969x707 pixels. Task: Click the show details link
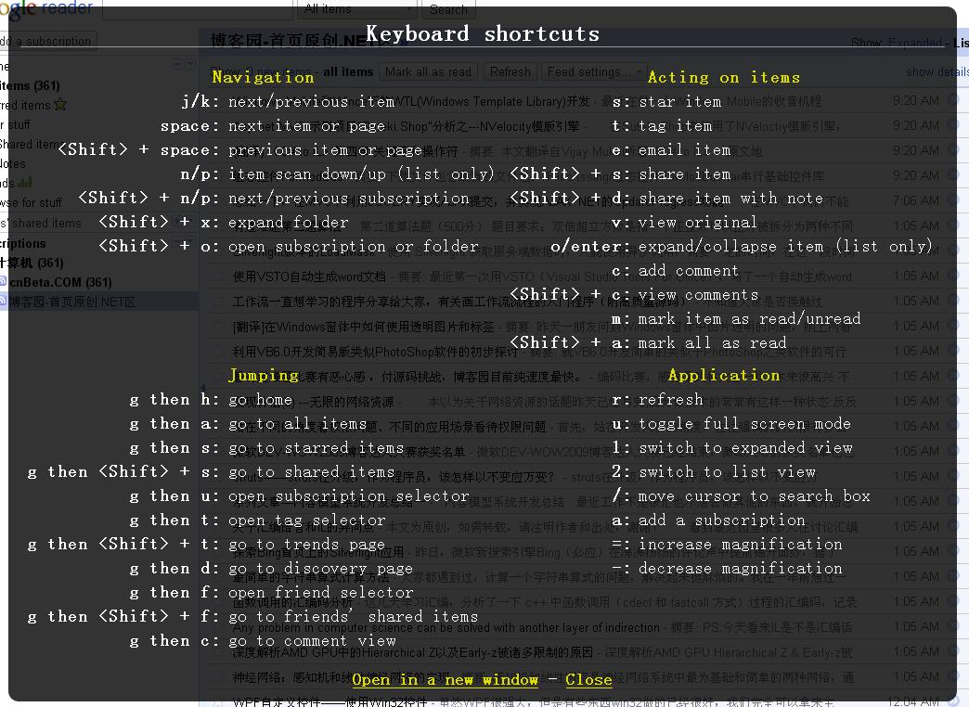pos(937,71)
